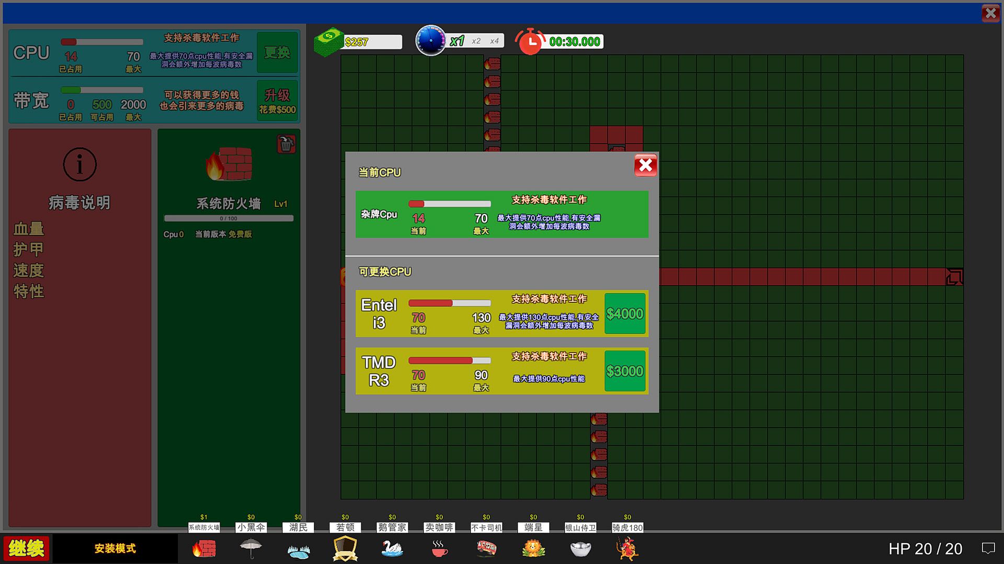Select the lion tower icon
This screenshot has height=564, width=1004.
[x=533, y=548]
